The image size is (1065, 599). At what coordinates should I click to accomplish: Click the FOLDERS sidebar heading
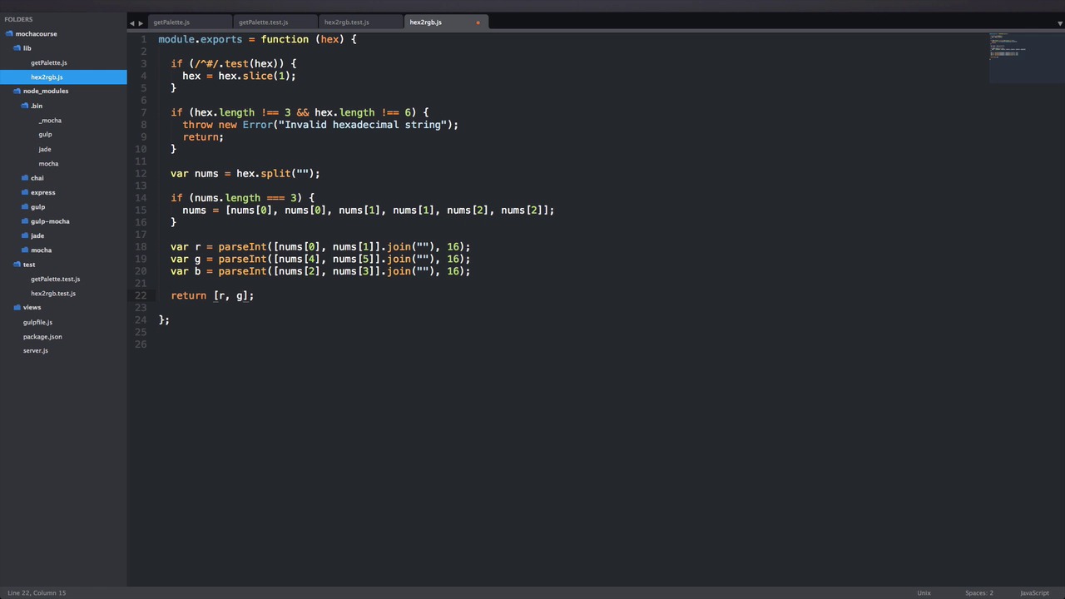pos(18,19)
